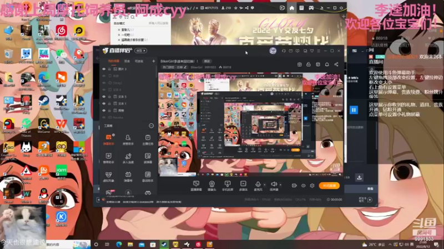Click the download icon in the toolbox bottom row
Image resolution: width=444 pixels, height=249 pixels.
click(128, 193)
